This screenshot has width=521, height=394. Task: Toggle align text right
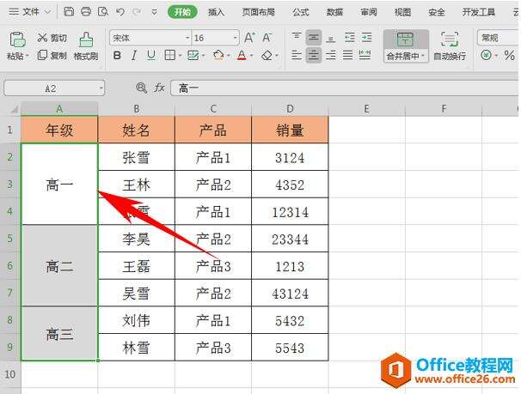(x=331, y=55)
